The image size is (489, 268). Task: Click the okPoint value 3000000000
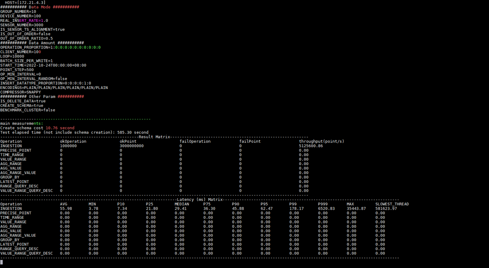pyautogui.click(x=131, y=146)
